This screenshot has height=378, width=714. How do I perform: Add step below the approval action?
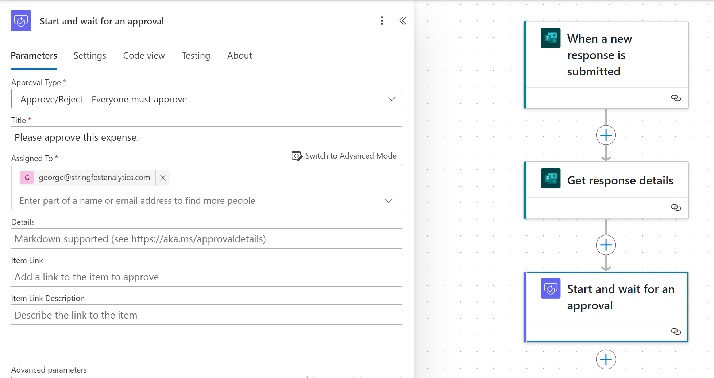pyautogui.click(x=606, y=359)
